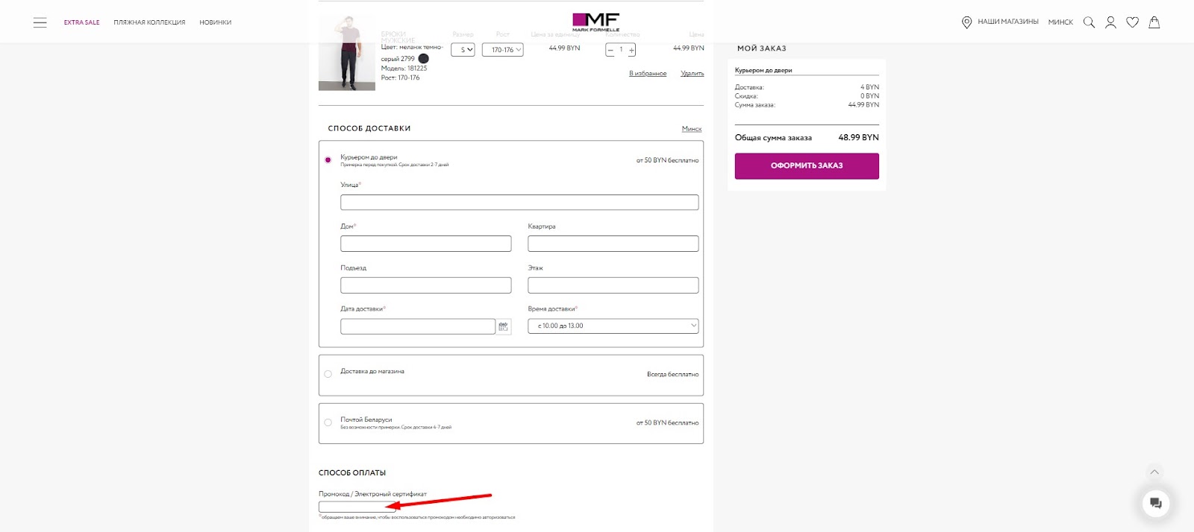Open the favorites heart icon
The width and height of the screenshot is (1194, 532).
(1132, 22)
